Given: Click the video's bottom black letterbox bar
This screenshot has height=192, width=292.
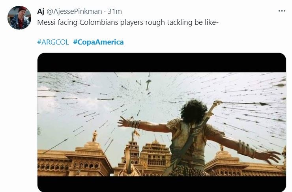Looking at the screenshot, I should [162, 184].
